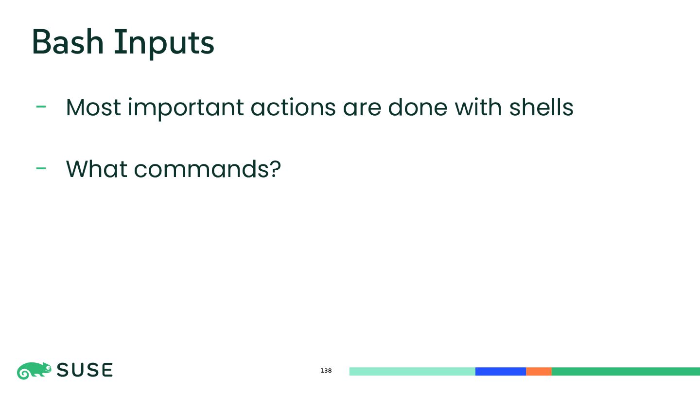Click the question mark after commands

coord(276,169)
